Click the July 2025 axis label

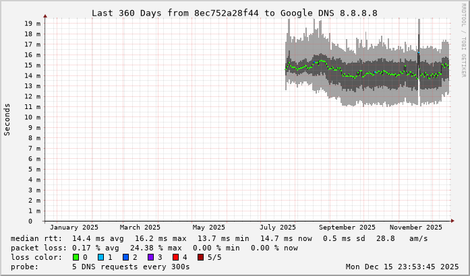(x=278, y=228)
